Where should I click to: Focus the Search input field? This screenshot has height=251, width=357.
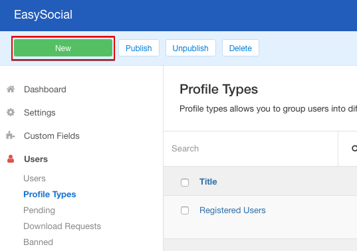tap(251, 149)
